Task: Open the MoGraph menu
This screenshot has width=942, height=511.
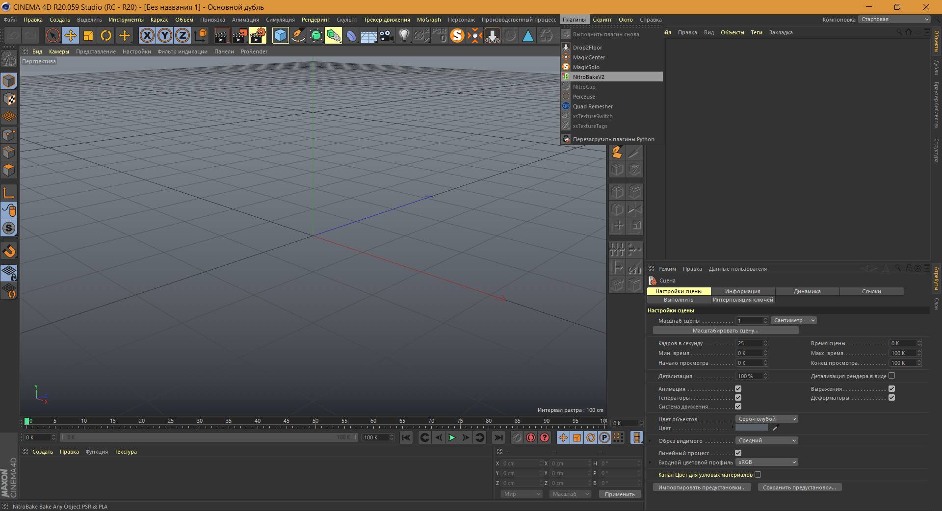Action: [429, 20]
